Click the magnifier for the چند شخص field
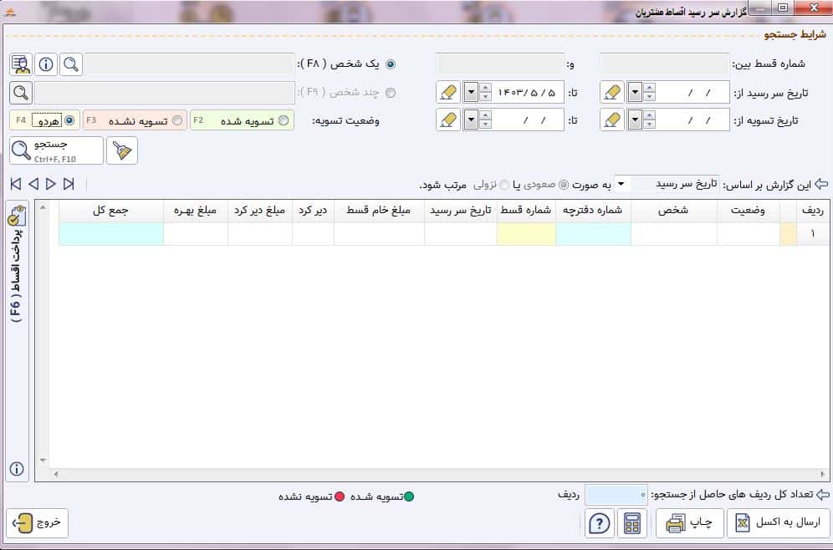The height and width of the screenshot is (550, 833). pyautogui.click(x=21, y=93)
